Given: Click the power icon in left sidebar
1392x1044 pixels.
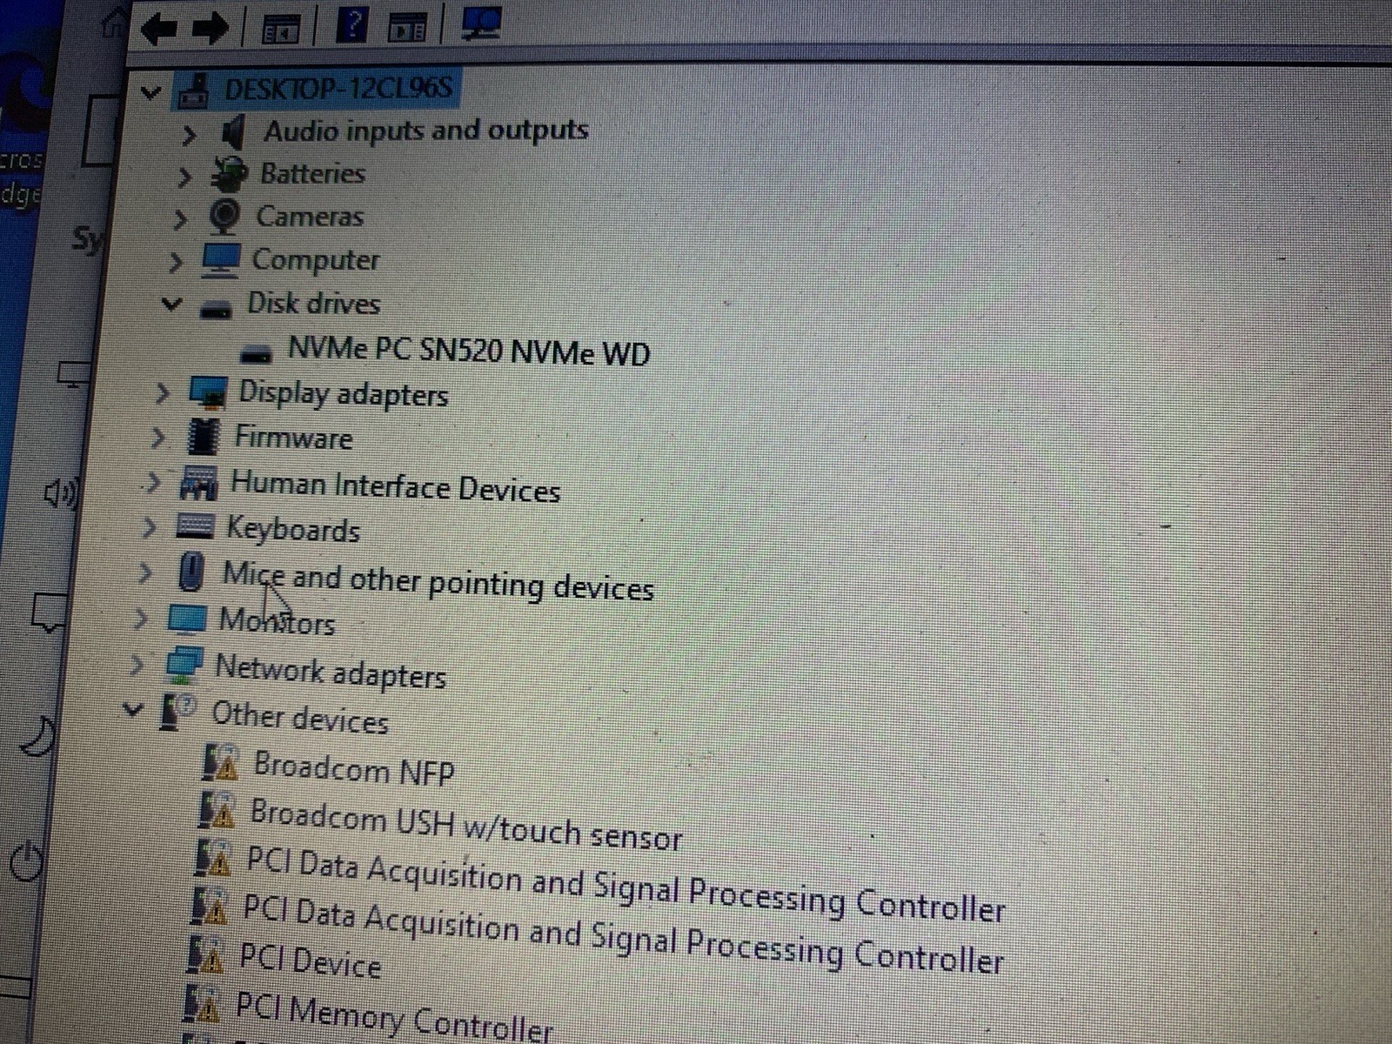Looking at the screenshot, I should 26,861.
